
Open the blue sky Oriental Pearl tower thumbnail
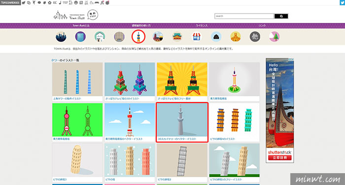tap(130, 120)
